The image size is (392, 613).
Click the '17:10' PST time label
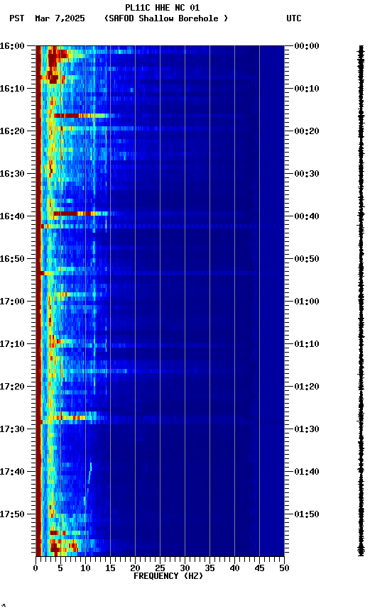pos(12,344)
